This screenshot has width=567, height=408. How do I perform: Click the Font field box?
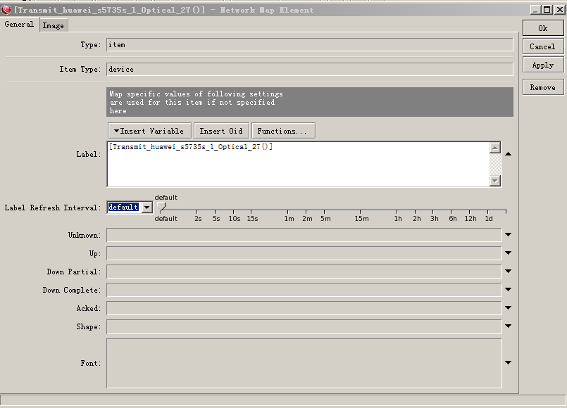point(304,363)
